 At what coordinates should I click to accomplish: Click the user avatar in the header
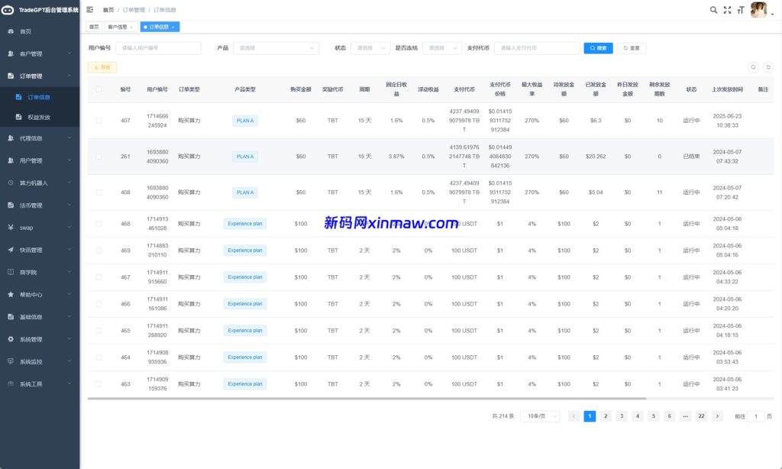[758, 10]
